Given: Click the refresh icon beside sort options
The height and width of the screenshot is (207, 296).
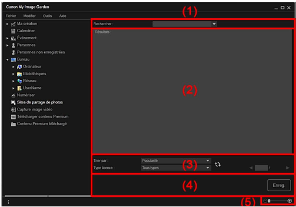Looking at the screenshot, I should point(217,164).
